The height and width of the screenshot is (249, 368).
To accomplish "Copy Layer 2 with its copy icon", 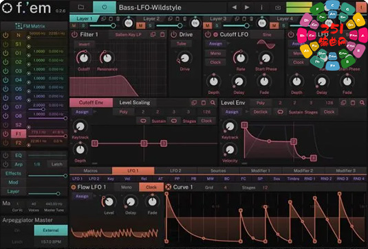I will pos(171,19).
